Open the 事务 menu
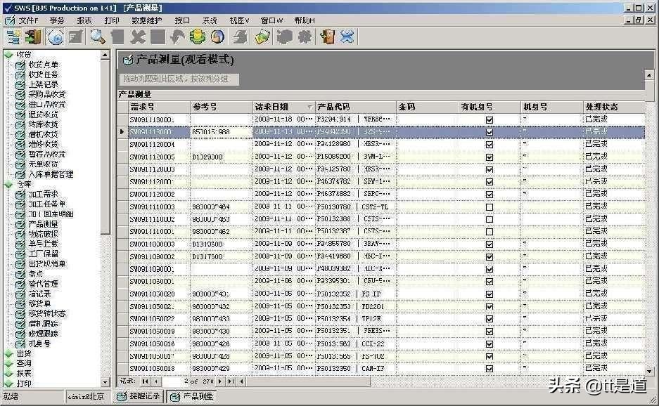 (x=57, y=20)
